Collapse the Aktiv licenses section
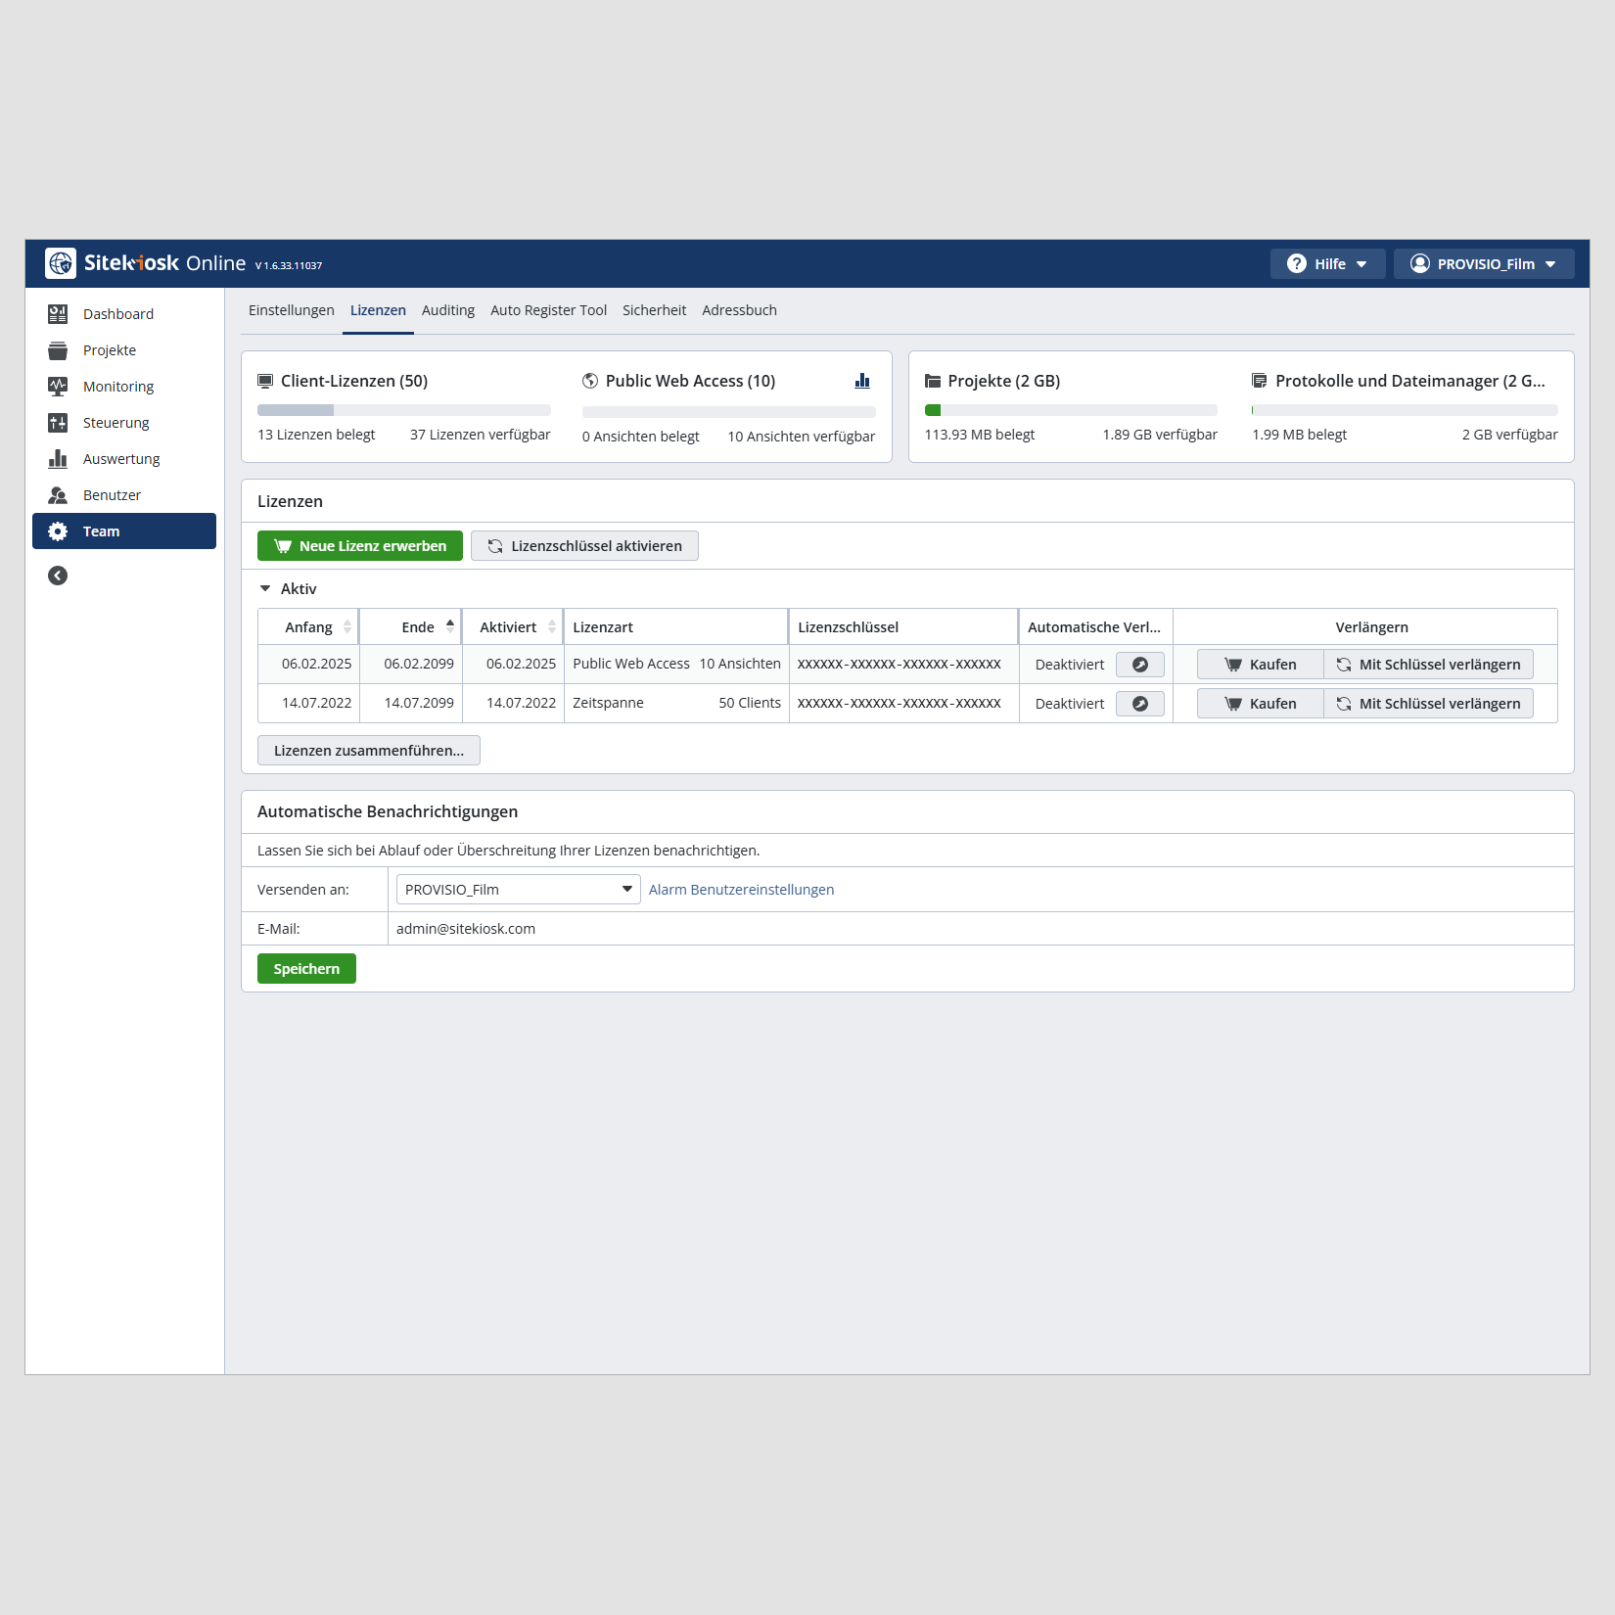This screenshot has width=1615, height=1615. coord(265,589)
